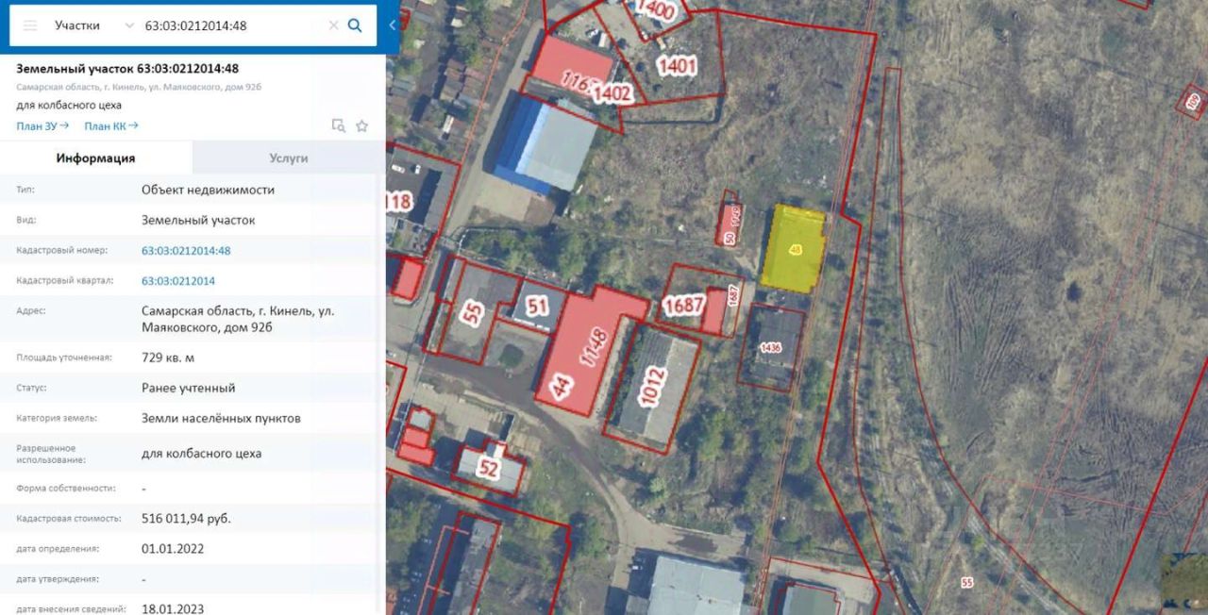The image size is (1208, 615).
Task: Open cadastral quarter link 63:03:0212014
Action: (x=178, y=280)
